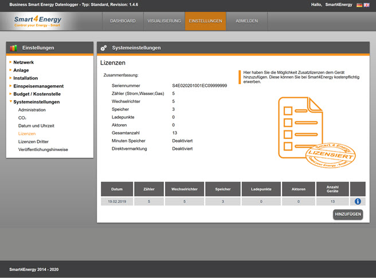Open the Anlage settings
The image size is (376, 278).
tap(21, 70)
